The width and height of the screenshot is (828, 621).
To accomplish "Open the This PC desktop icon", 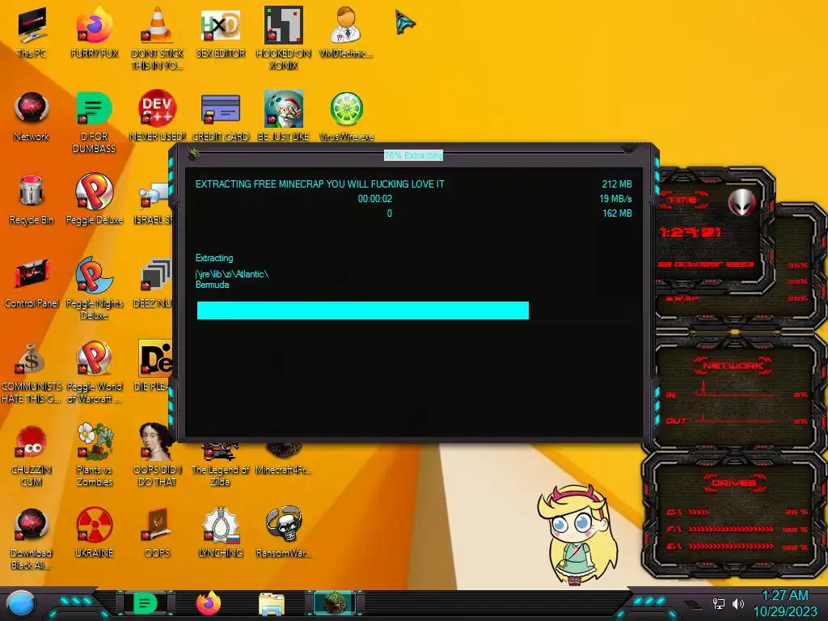I will [32, 33].
